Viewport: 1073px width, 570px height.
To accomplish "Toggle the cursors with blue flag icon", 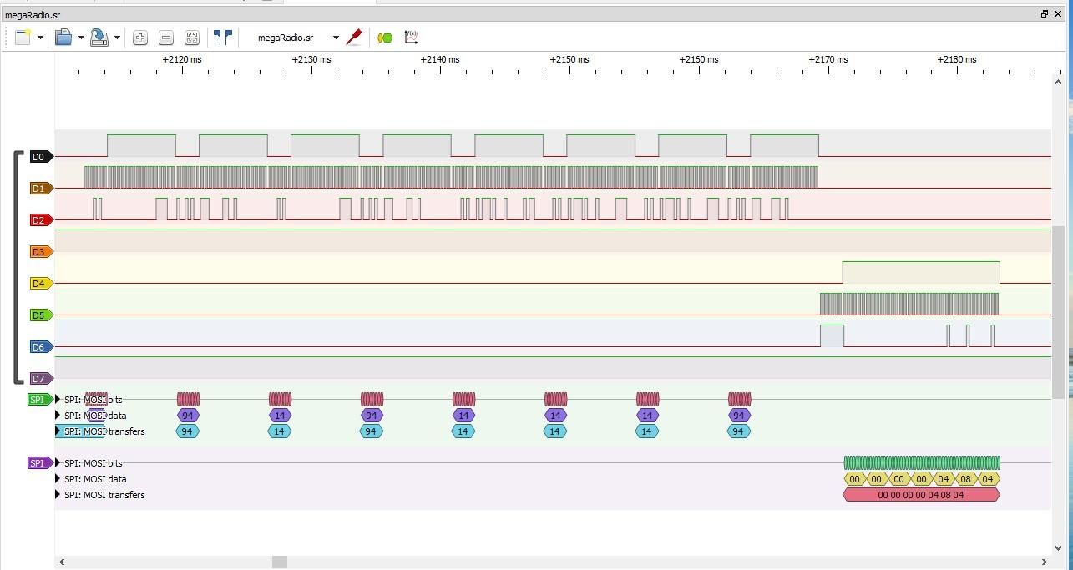I will 223,38.
